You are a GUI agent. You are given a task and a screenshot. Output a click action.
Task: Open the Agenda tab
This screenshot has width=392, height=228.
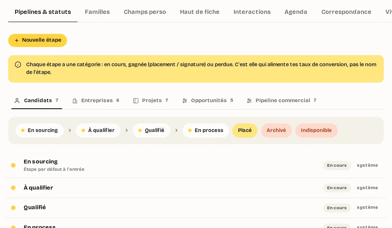[296, 12]
